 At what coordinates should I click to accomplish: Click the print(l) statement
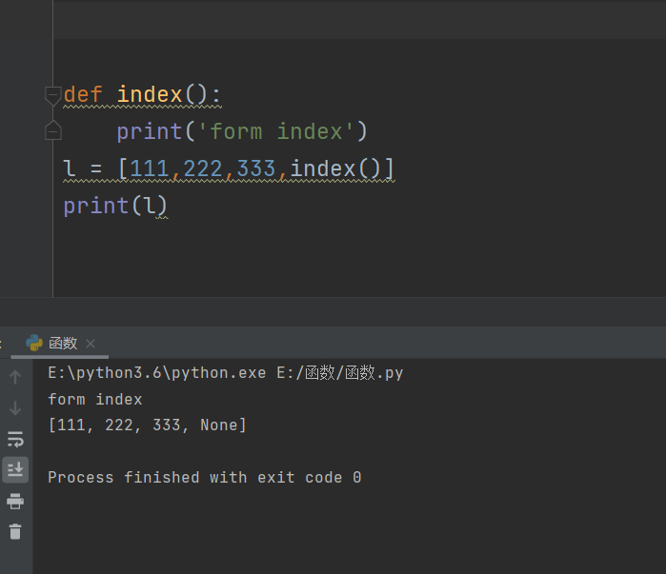click(115, 206)
